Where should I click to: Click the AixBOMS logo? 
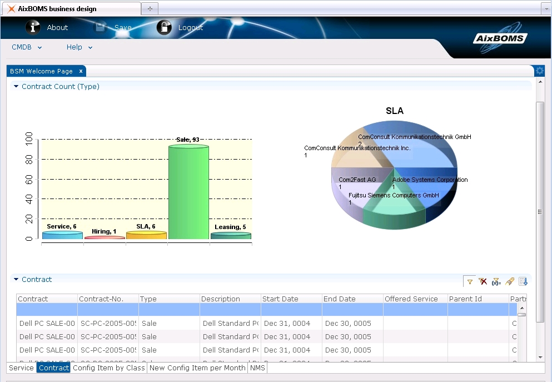coord(500,38)
